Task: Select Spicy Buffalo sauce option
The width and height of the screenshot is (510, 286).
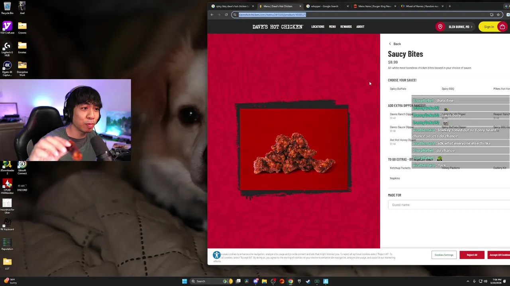Action: (x=398, y=89)
